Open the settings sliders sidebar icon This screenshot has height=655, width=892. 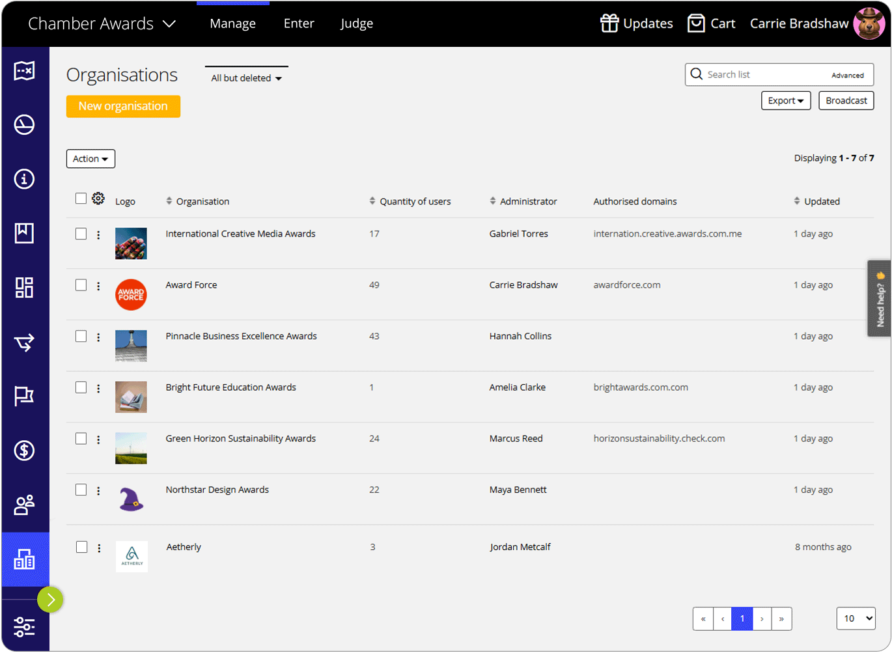pyautogui.click(x=25, y=626)
